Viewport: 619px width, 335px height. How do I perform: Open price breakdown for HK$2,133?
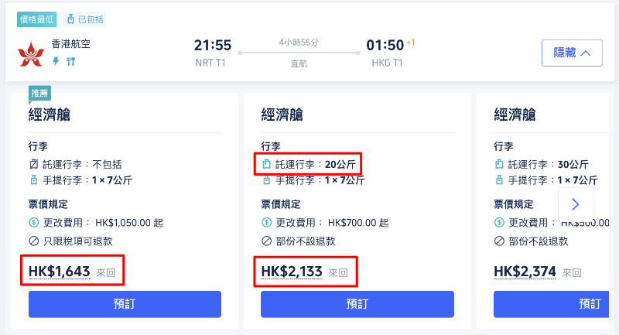click(292, 272)
